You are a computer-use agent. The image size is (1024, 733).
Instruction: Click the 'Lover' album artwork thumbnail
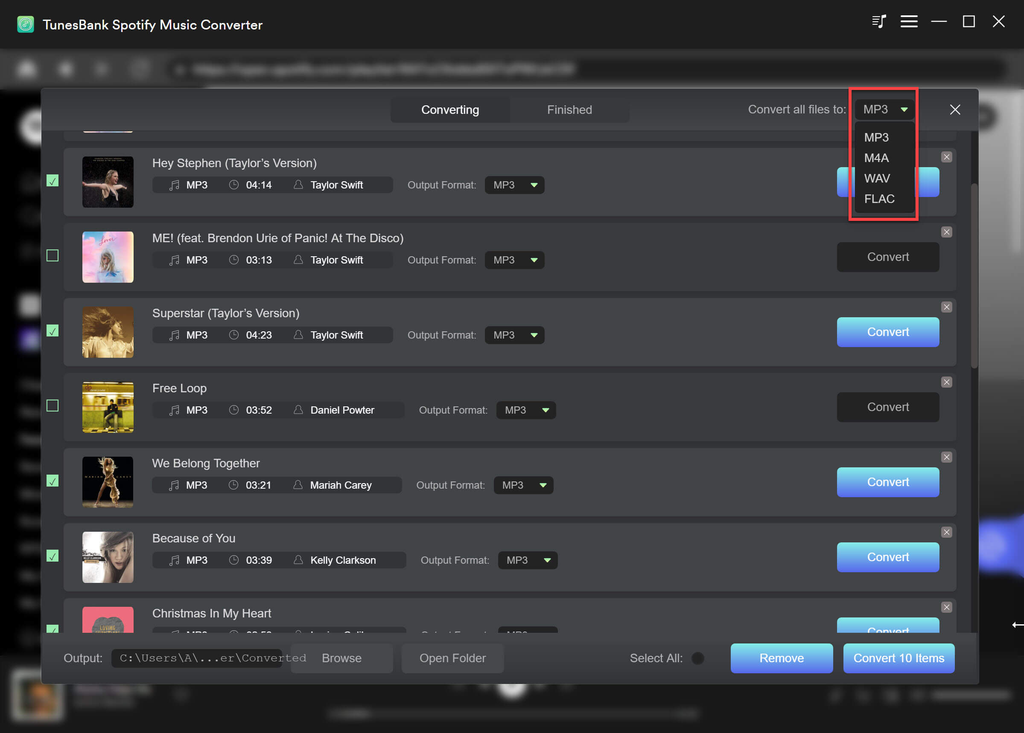[108, 257]
